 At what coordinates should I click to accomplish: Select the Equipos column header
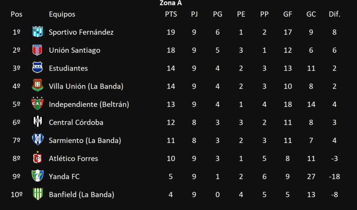pyautogui.click(x=62, y=14)
